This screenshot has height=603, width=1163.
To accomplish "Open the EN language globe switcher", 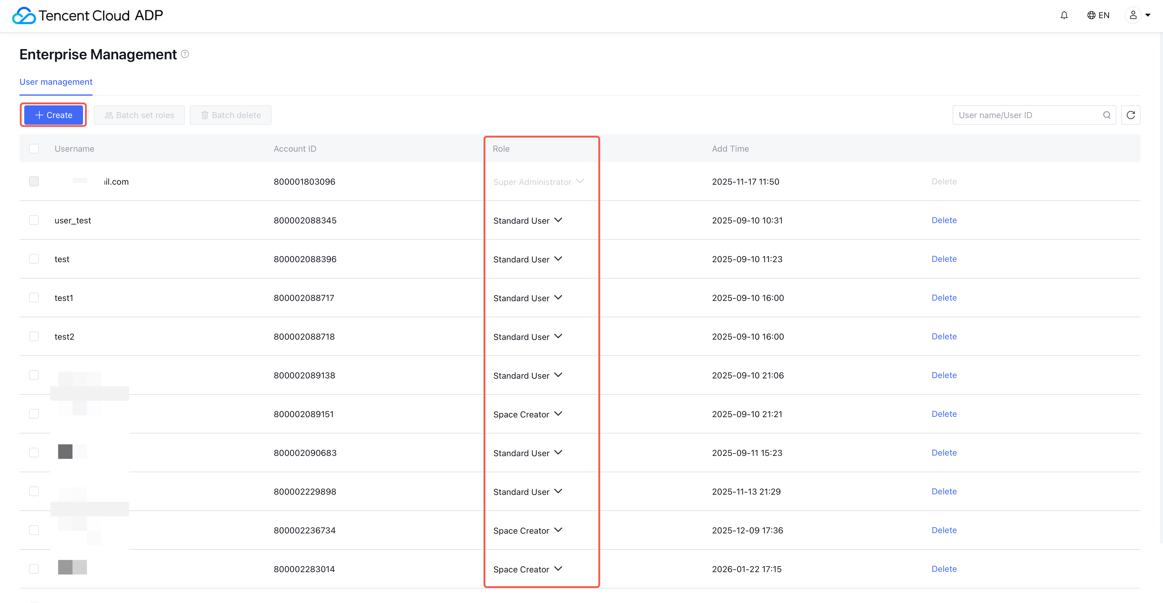I will [x=1098, y=15].
